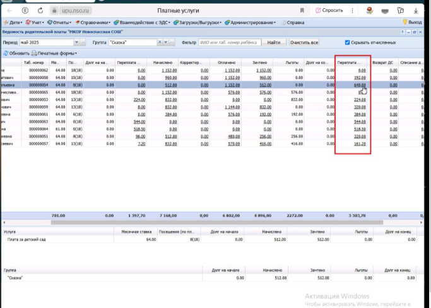
Task: Click the dark mask extension icon
Action: pos(385,11)
